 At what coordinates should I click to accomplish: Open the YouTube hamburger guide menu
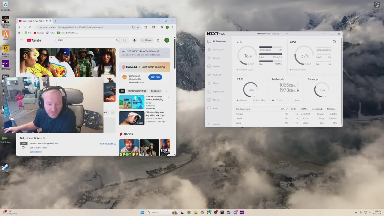[21, 40]
